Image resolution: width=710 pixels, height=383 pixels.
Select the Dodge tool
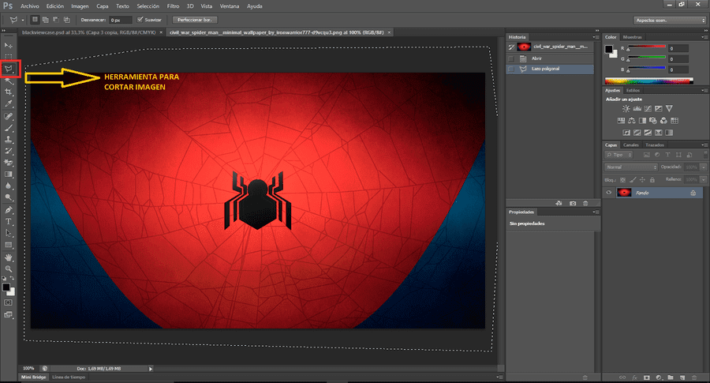coord(9,197)
